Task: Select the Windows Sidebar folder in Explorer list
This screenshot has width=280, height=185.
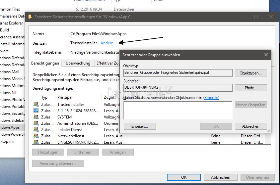Action: (12, 120)
